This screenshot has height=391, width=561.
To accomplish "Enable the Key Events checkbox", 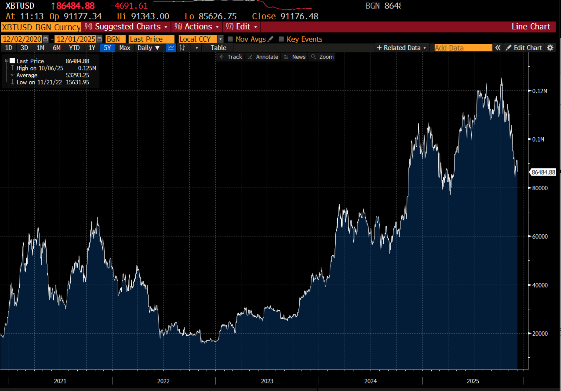I will click(x=281, y=39).
